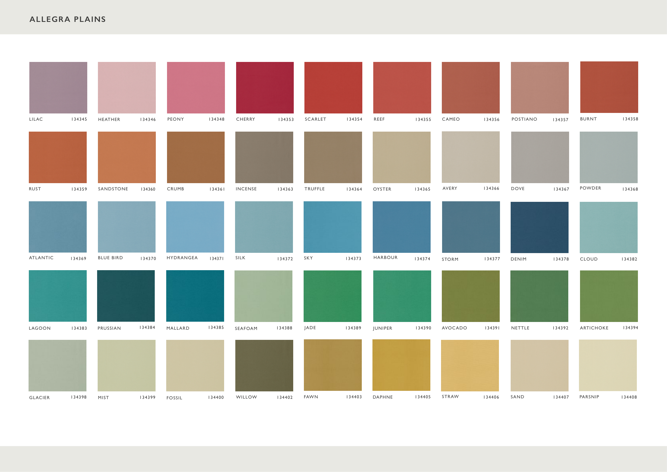Select the Denim dark blue swatch
The image size is (667, 472).
coord(539,227)
